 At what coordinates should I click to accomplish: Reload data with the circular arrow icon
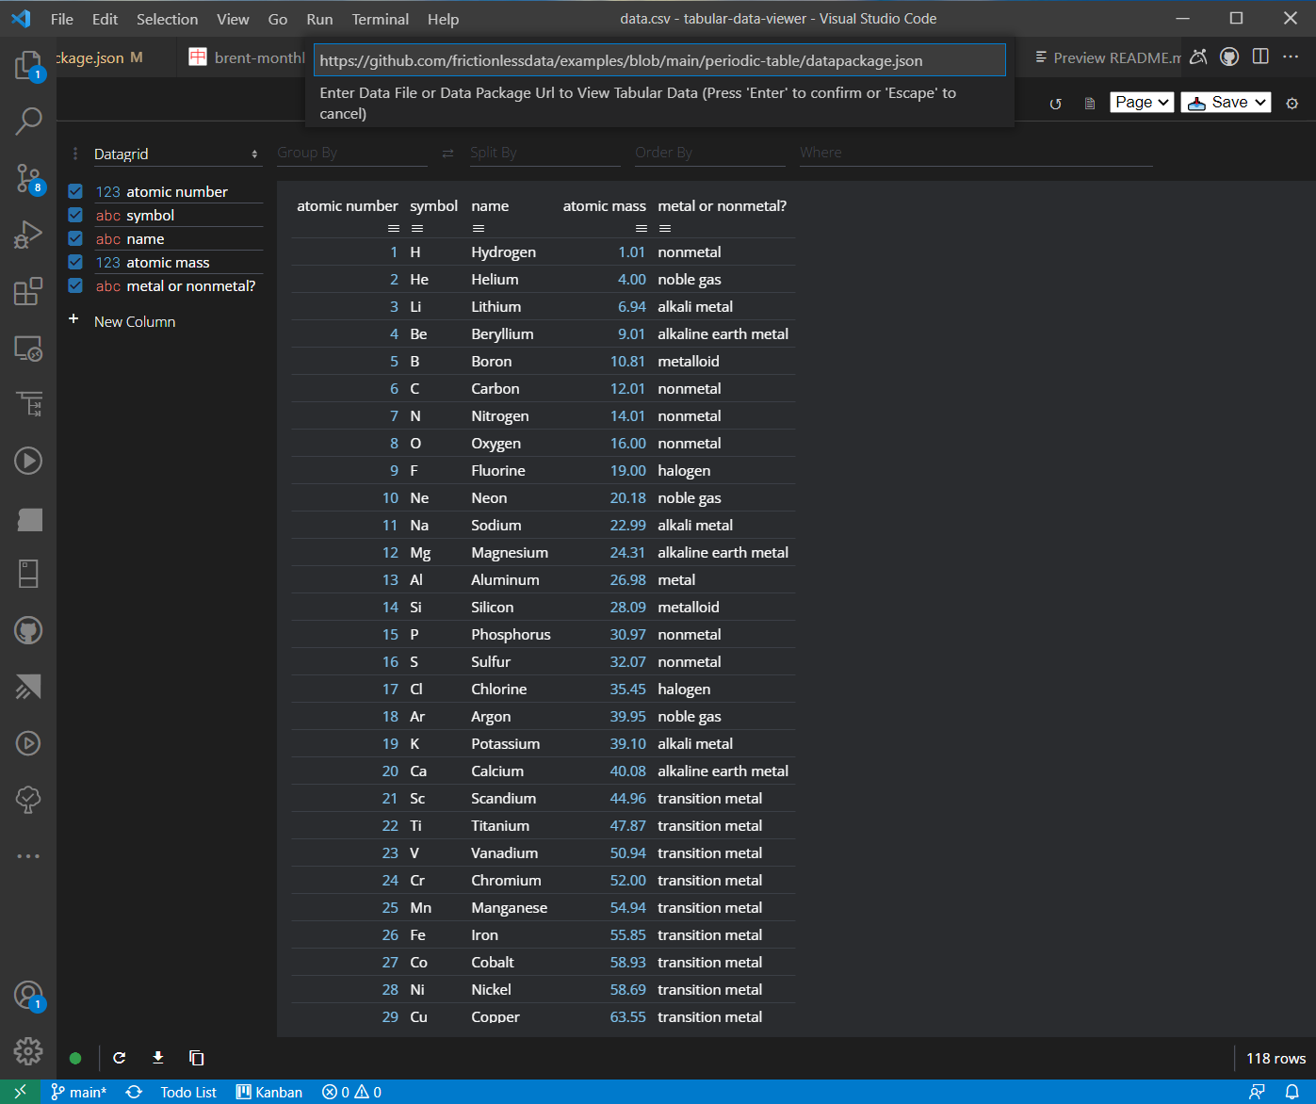coord(1056,104)
